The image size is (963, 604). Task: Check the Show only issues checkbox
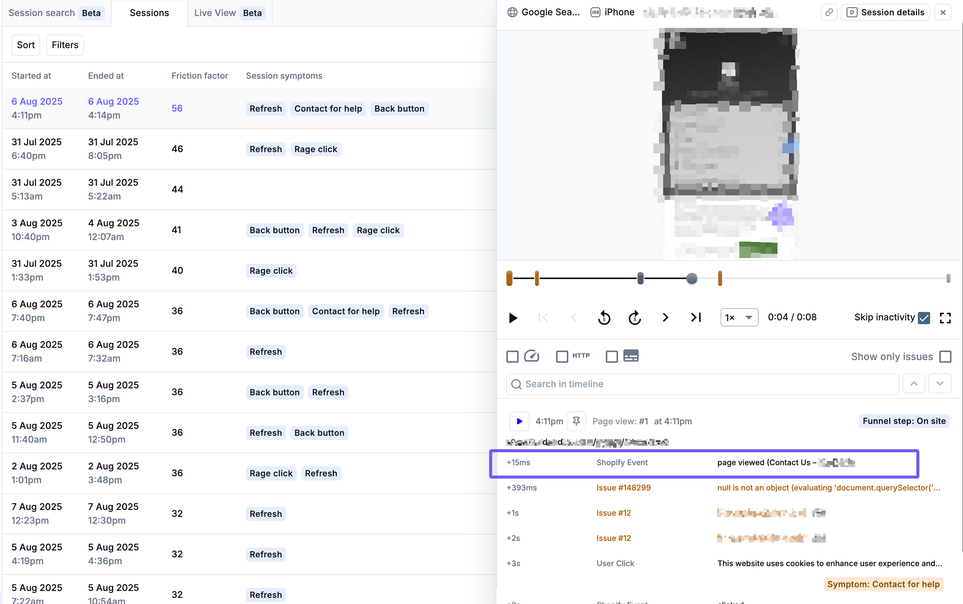pos(946,357)
